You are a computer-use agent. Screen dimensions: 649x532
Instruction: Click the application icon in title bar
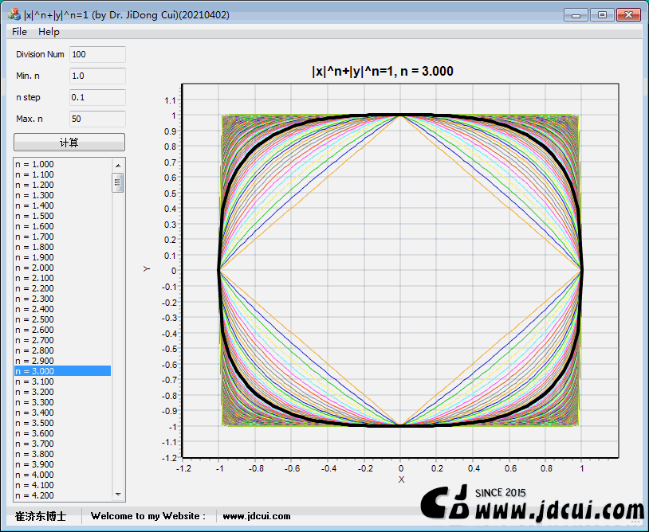14,14
